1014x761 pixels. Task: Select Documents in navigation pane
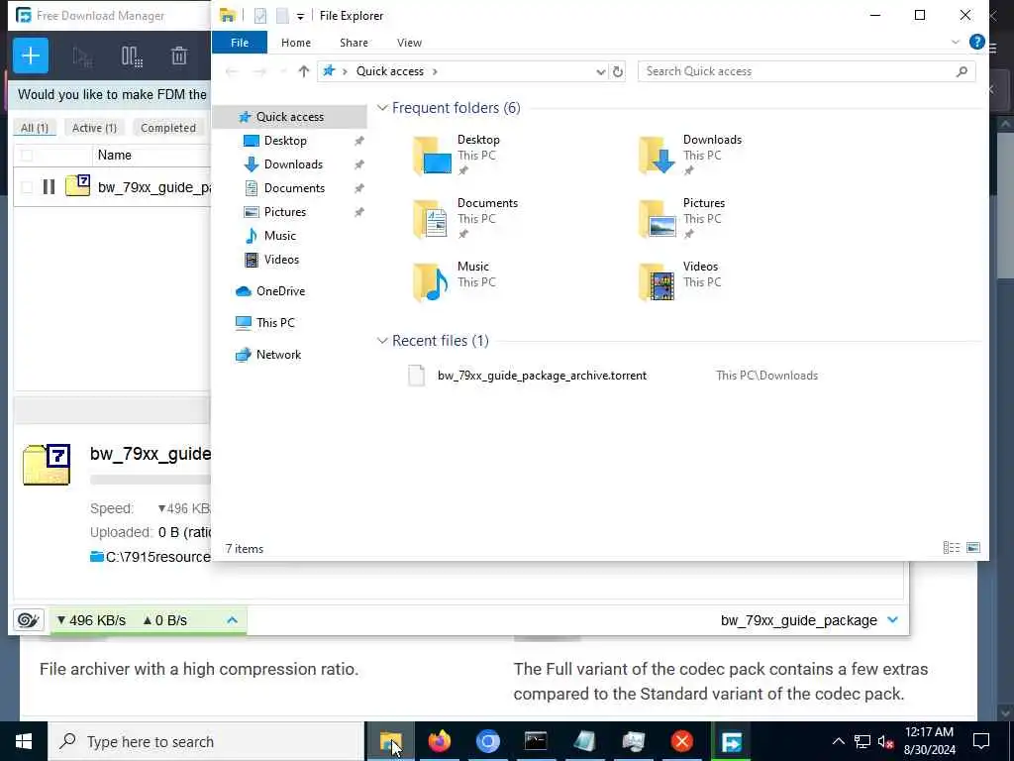tap(294, 188)
